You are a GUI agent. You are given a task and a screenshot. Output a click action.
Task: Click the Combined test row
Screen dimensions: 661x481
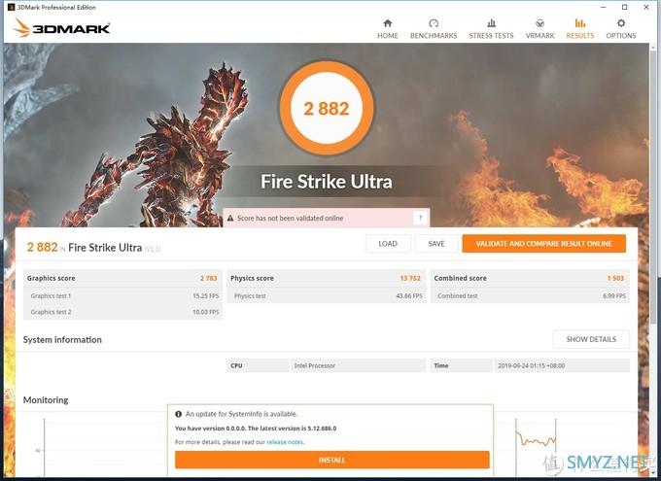[530, 296]
